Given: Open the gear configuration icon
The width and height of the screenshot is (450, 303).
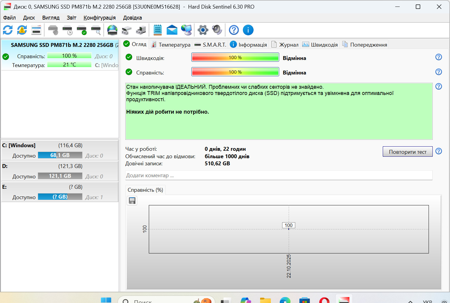Looking at the screenshot, I should (203, 30).
